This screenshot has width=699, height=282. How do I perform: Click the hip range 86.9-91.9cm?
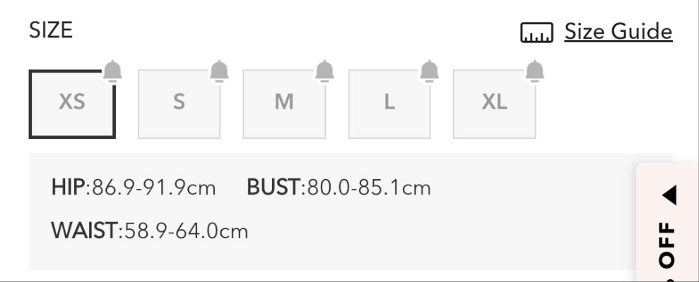coord(153,188)
